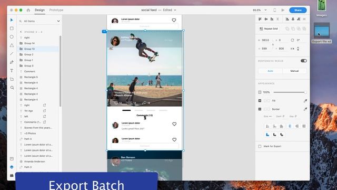Click the Add boolean operation icon
The image size is (337, 190).
point(288,28)
